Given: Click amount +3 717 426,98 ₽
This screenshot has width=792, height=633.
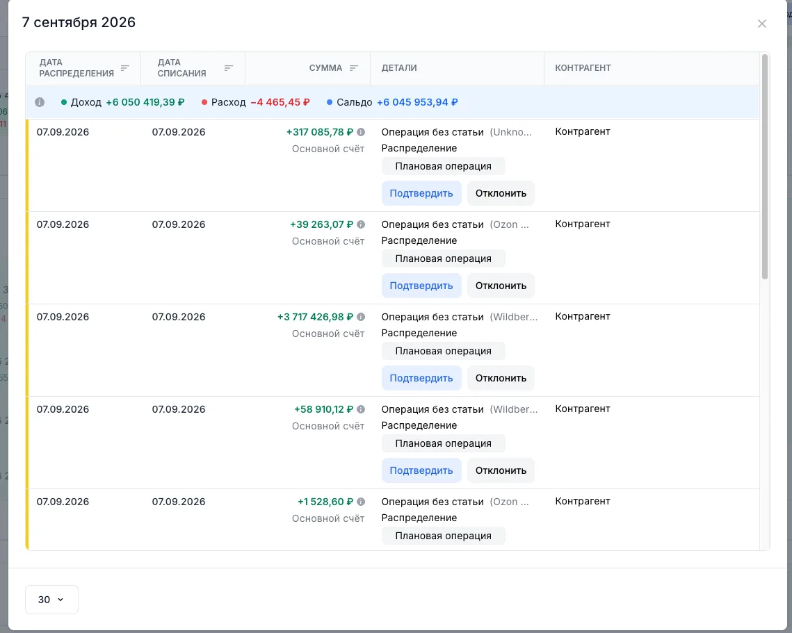Looking at the screenshot, I should coord(315,317).
